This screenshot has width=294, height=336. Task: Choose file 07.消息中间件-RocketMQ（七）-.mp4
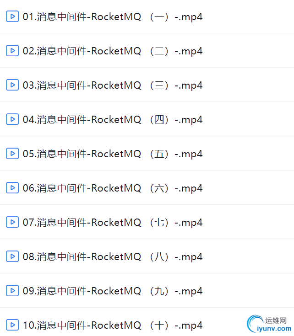(x=113, y=223)
